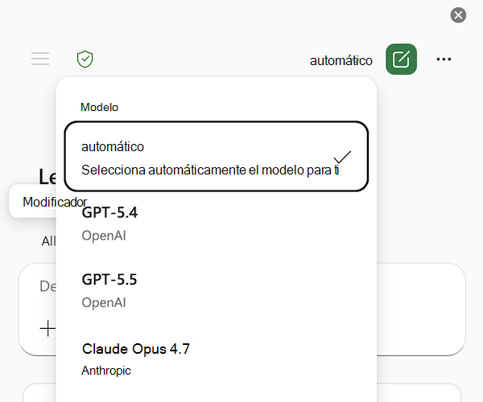Select the automático model option
Screen dimensions: 483x402
217,156
